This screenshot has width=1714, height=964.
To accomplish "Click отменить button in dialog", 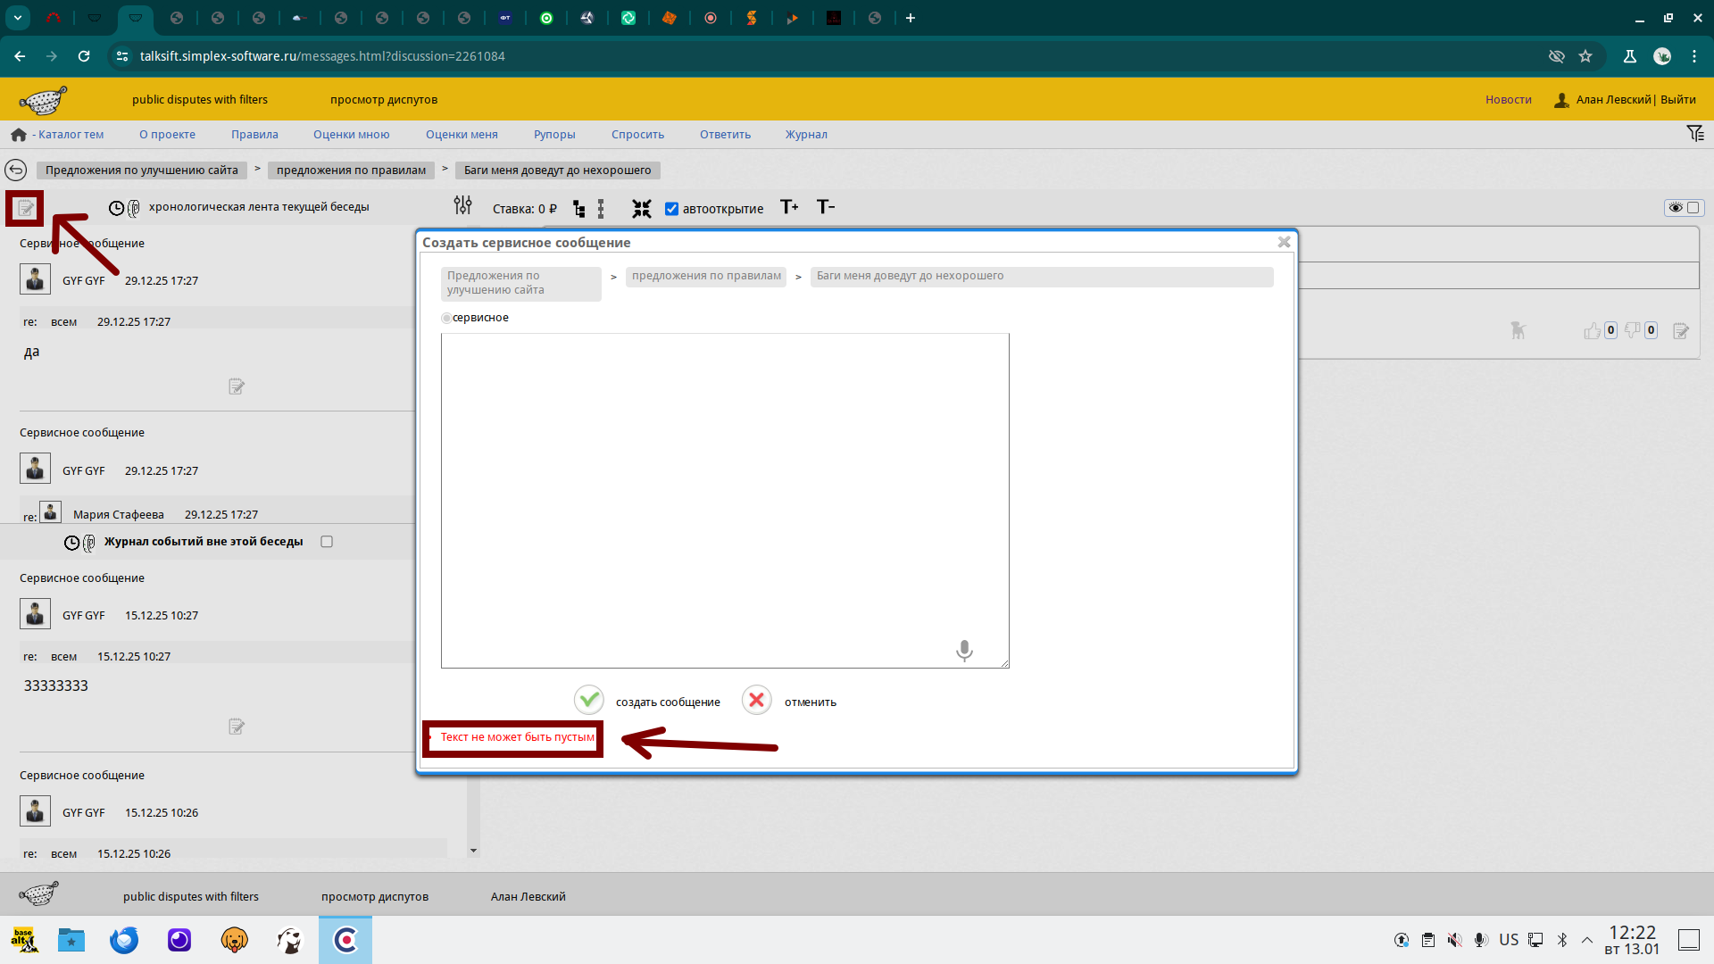I will (757, 701).
